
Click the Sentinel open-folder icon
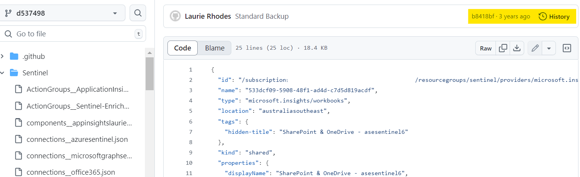[14, 73]
